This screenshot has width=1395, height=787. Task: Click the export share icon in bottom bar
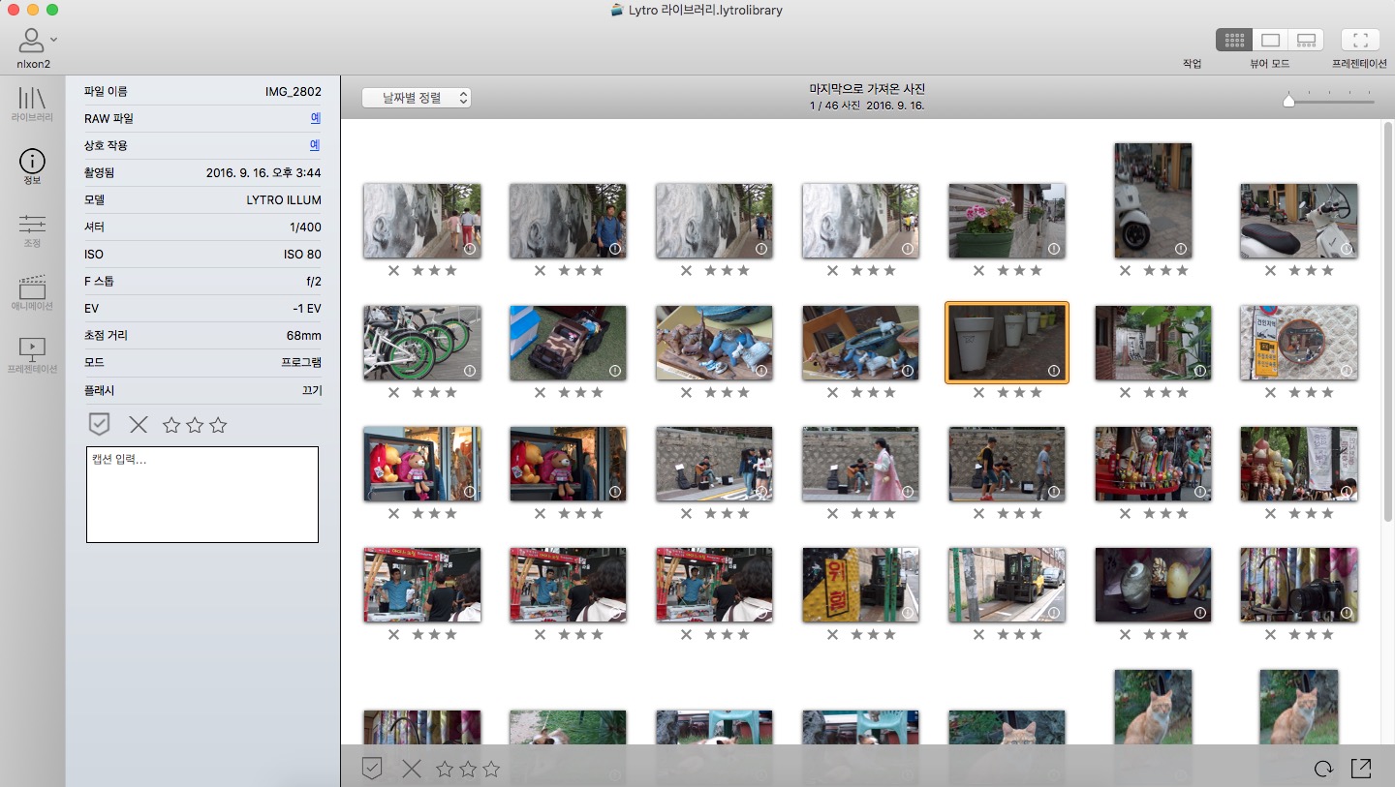coord(1361,769)
